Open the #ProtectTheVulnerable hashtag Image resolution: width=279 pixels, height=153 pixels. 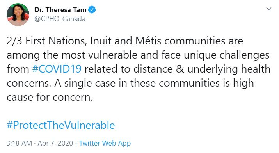click(x=61, y=125)
